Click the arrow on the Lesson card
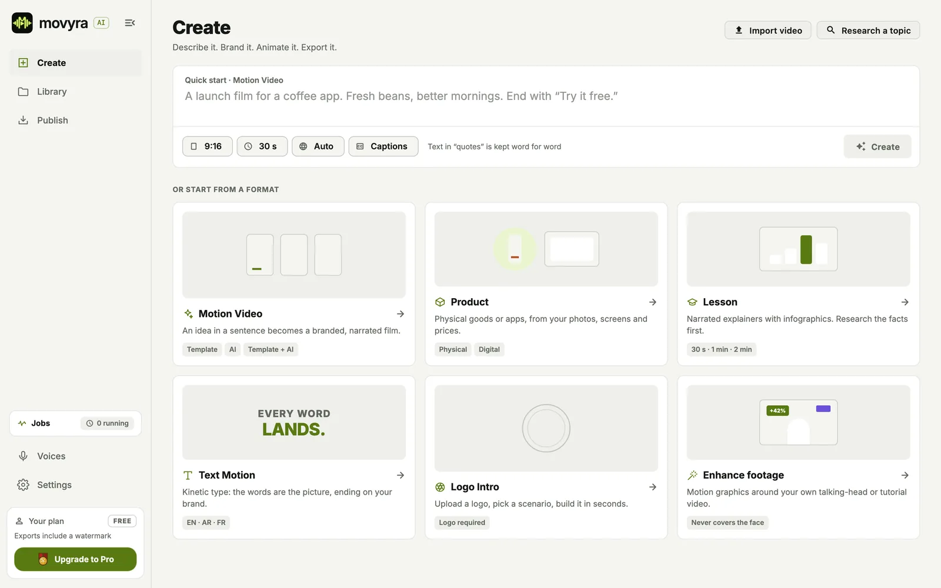The height and width of the screenshot is (588, 941). click(905, 302)
